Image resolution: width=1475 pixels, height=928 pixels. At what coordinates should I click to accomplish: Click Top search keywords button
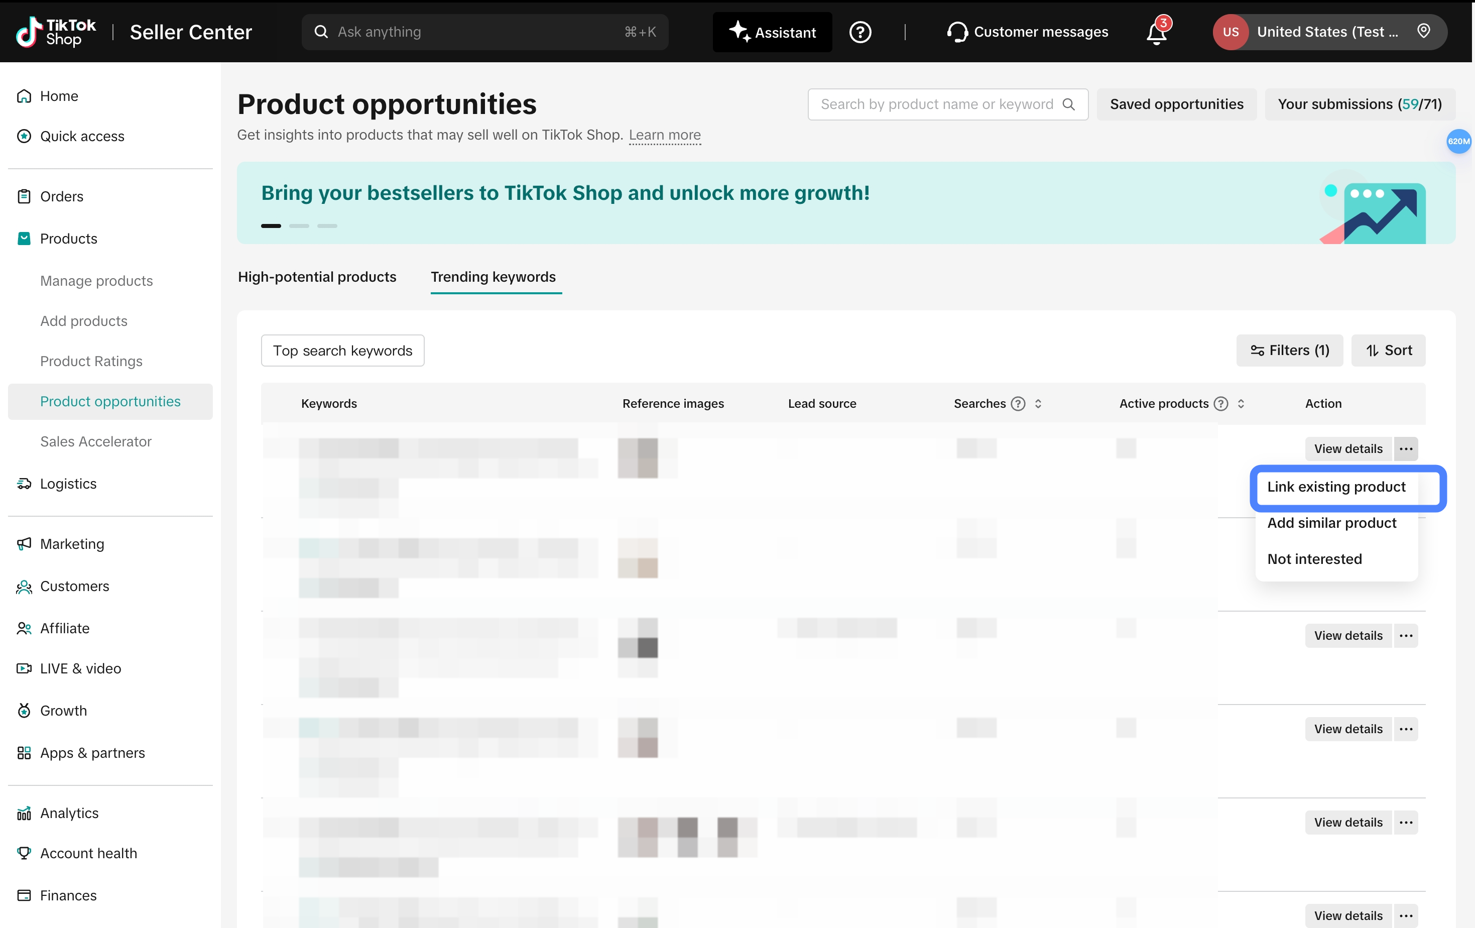point(342,351)
